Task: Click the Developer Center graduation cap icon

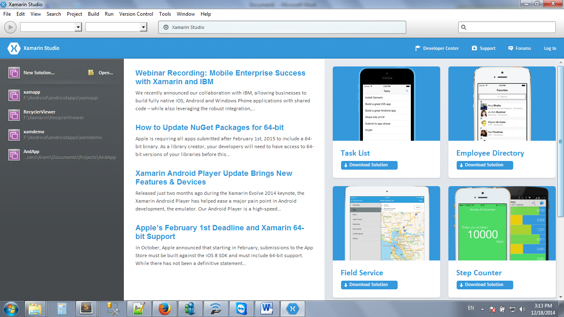Action: point(418,48)
